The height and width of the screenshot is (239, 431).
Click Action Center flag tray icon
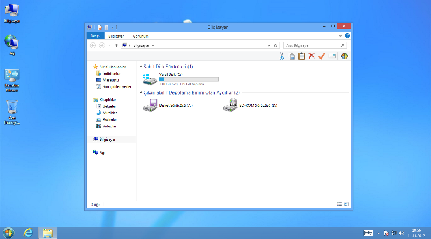[386, 233]
